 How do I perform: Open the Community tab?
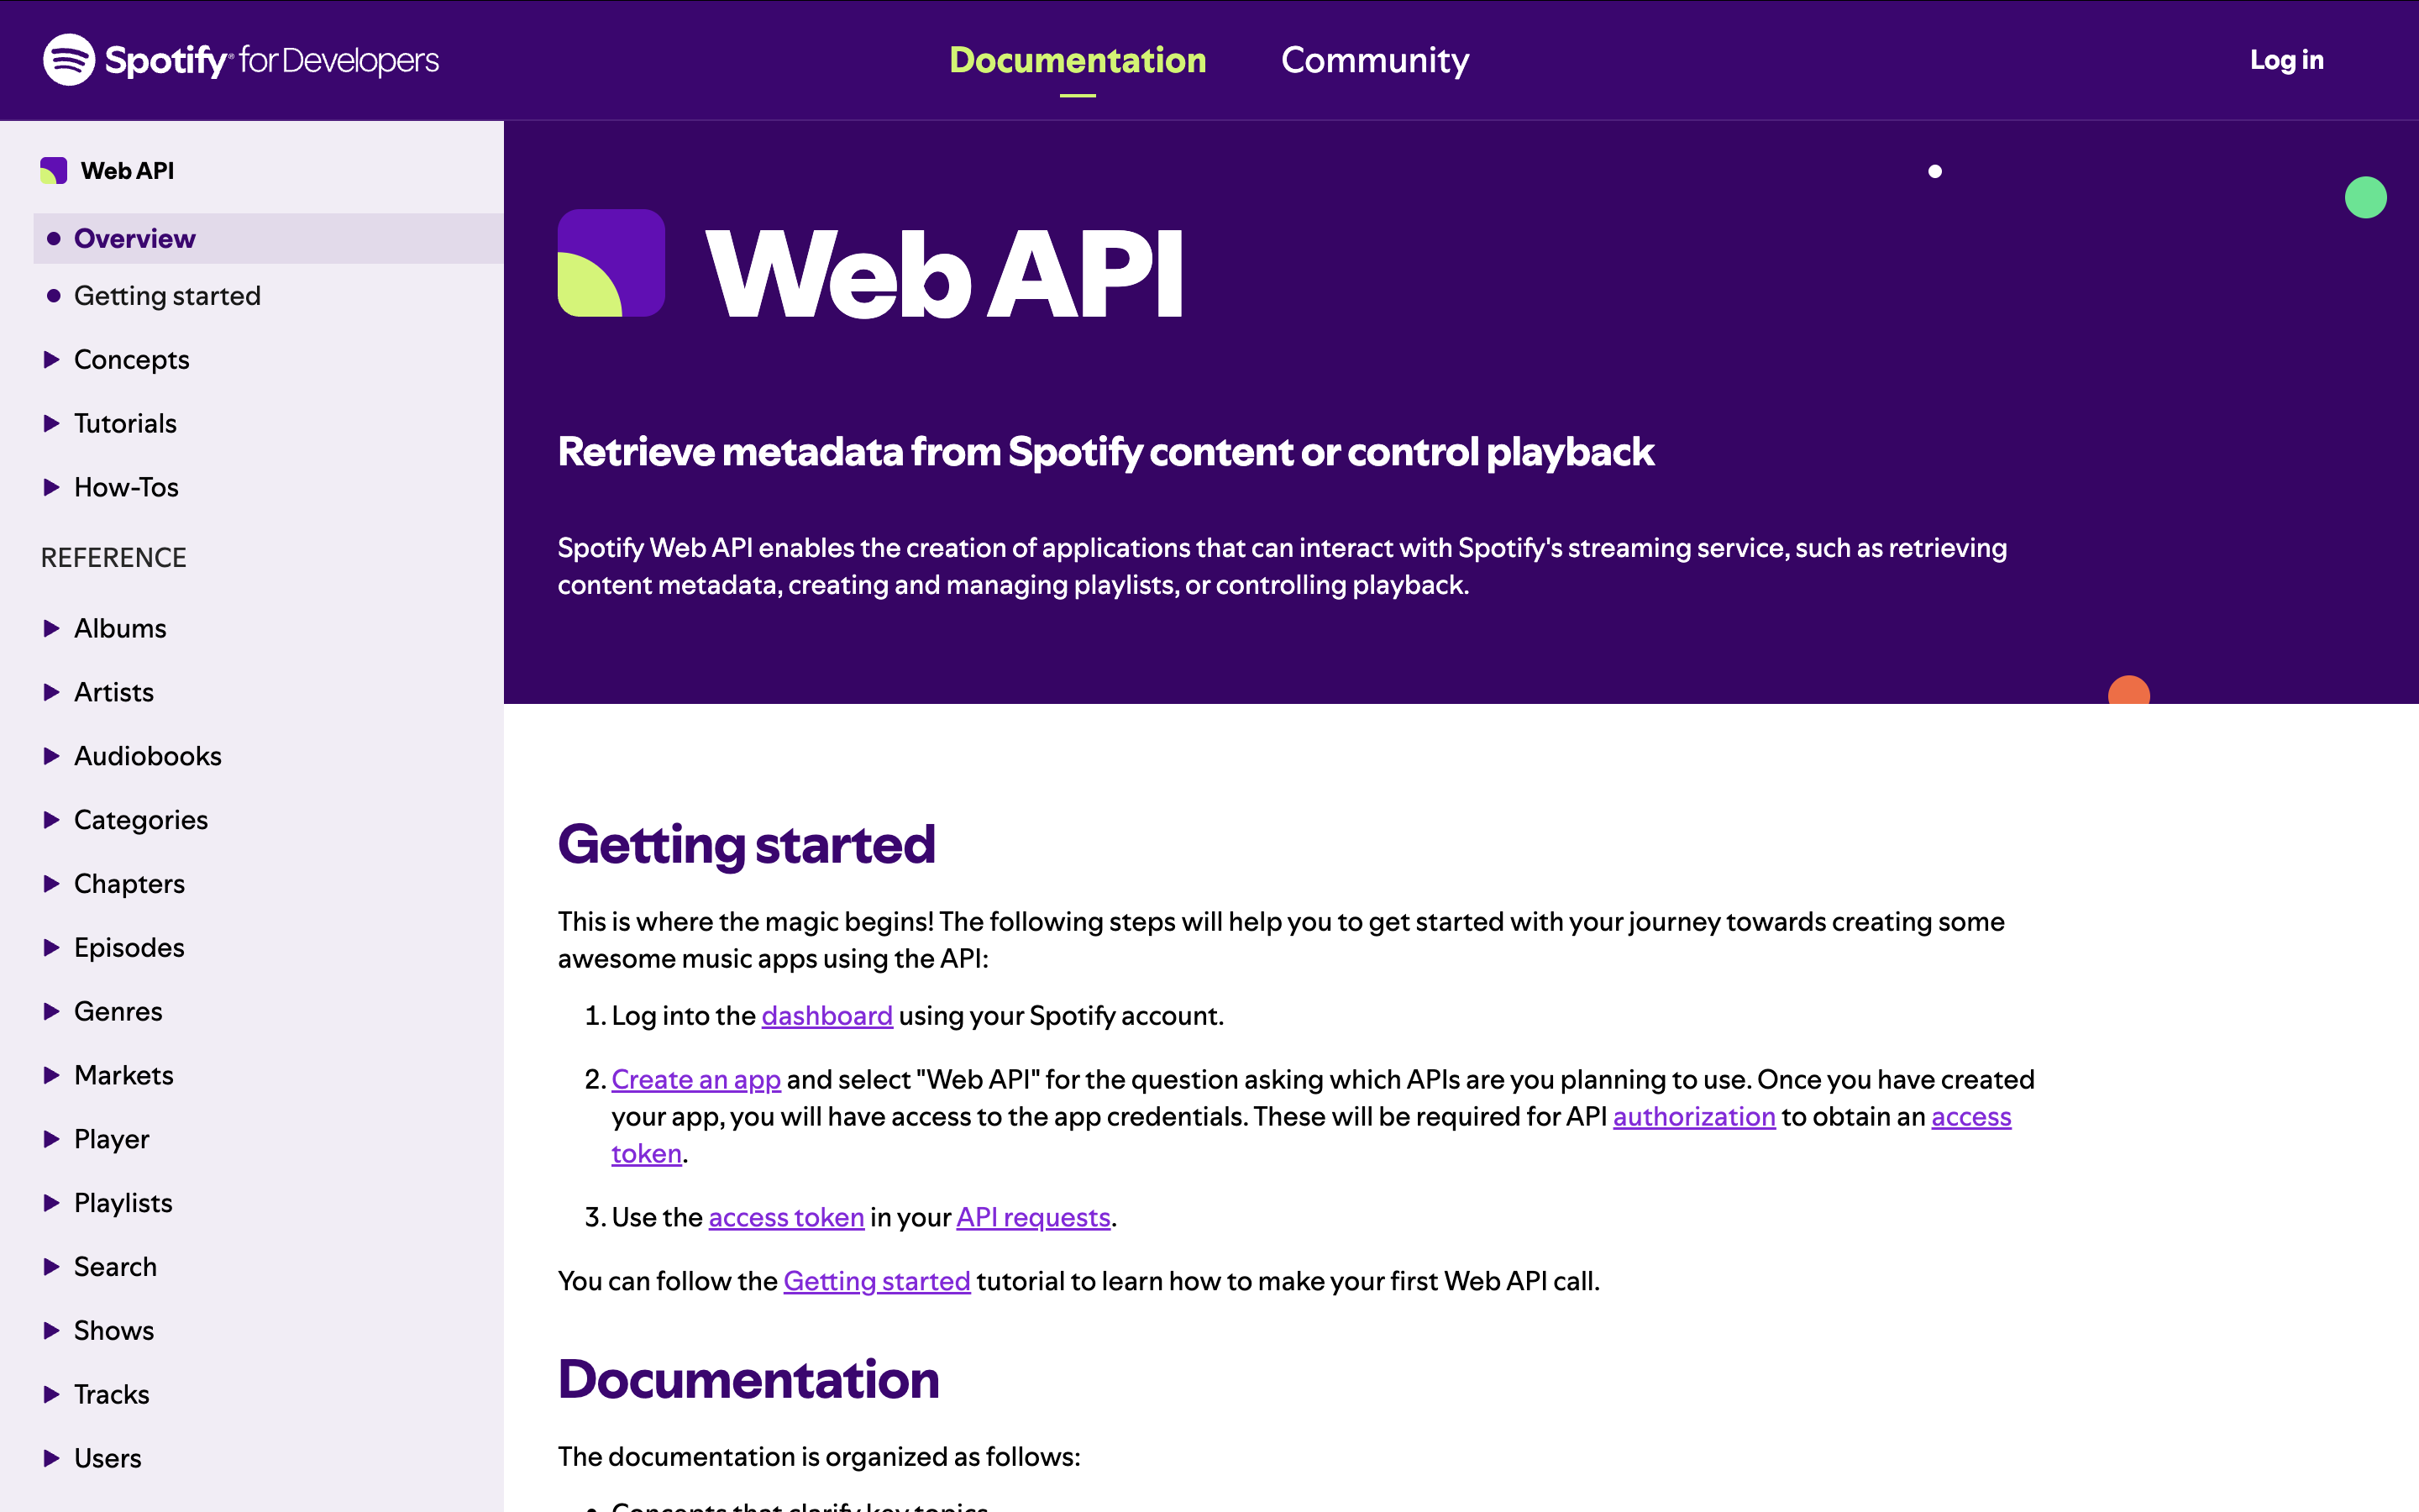[x=1374, y=60]
